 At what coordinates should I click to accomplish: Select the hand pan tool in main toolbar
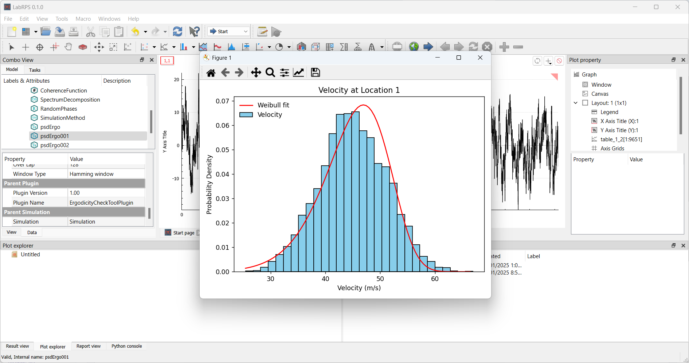68,47
